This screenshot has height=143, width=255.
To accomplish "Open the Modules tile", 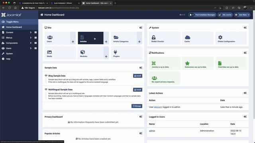I will tap(90, 53).
